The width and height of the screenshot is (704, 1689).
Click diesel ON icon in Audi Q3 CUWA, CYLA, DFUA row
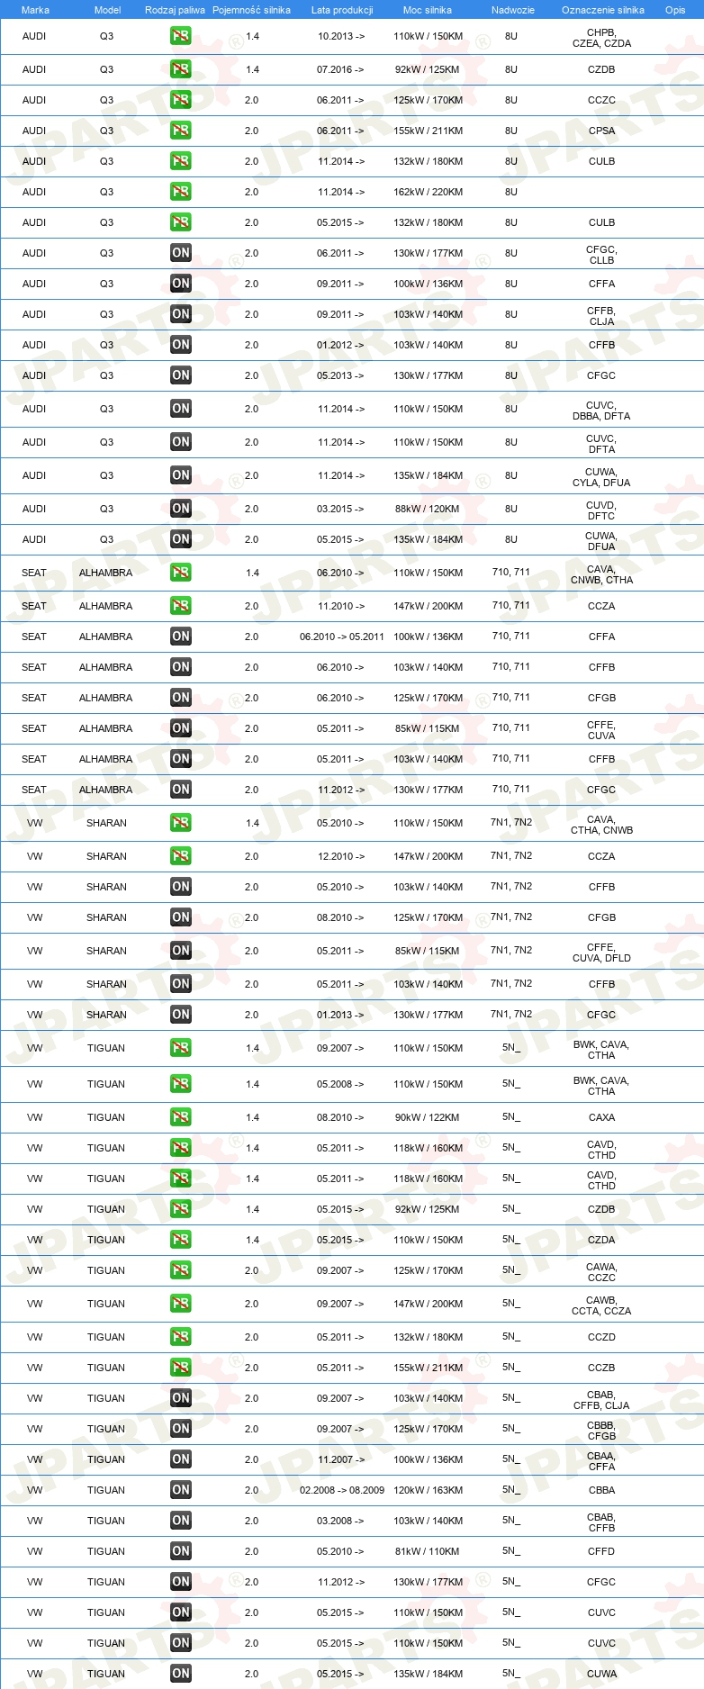coord(181,475)
